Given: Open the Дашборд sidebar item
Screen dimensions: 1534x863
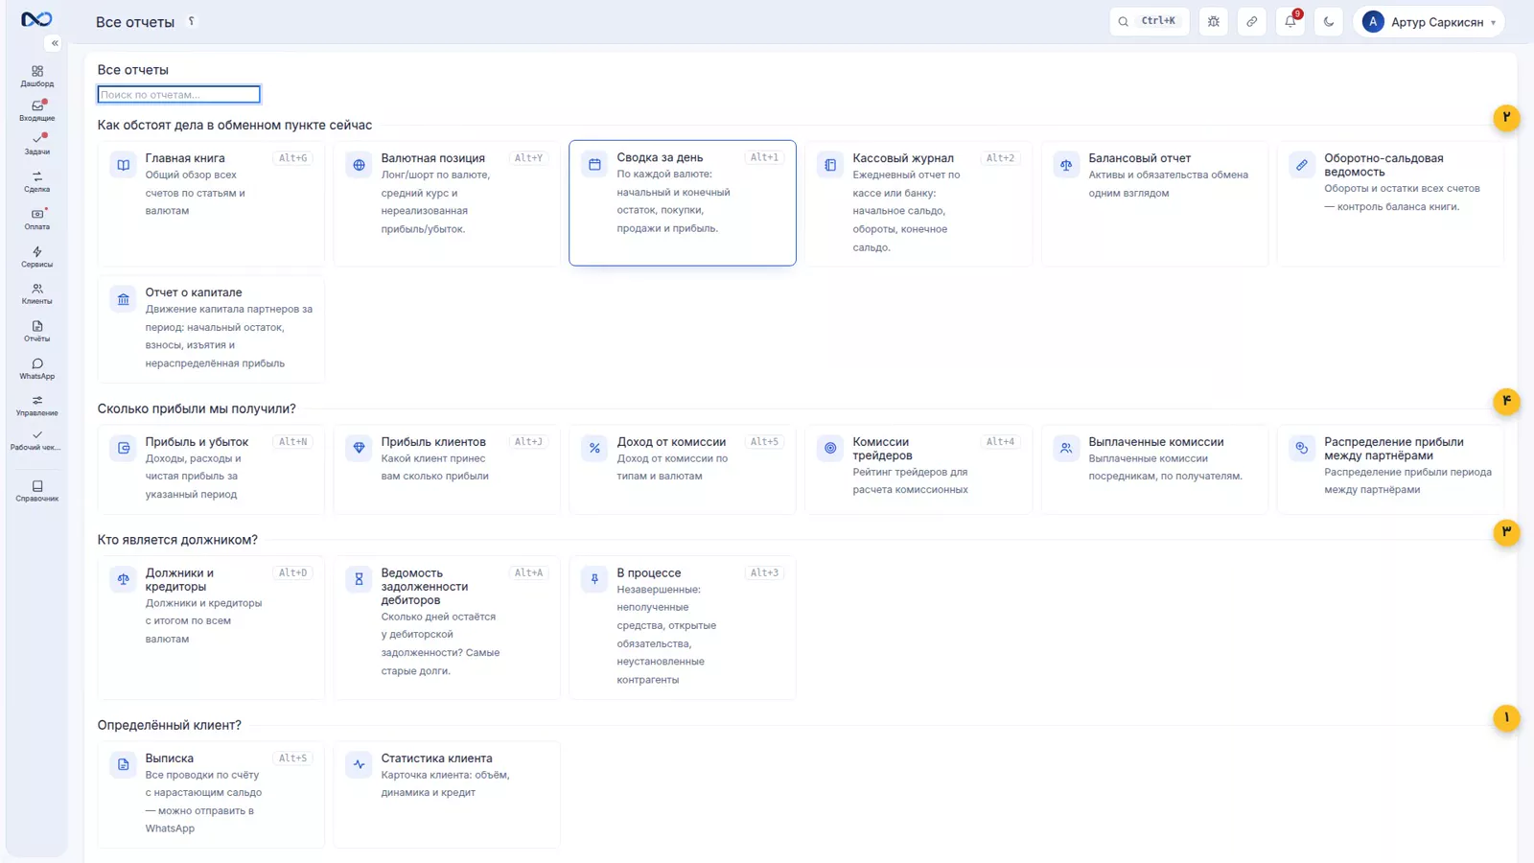Looking at the screenshot, I should (x=37, y=76).
